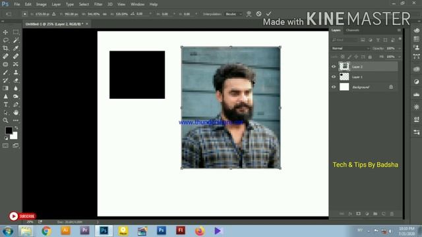Viewport: 422px width, 237px height.
Task: Swap foreground and background colors
Action: [x=16, y=128]
